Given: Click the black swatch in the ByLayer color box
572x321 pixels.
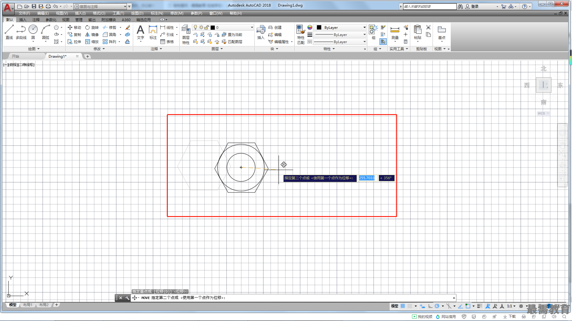Looking at the screenshot, I should [319, 27].
